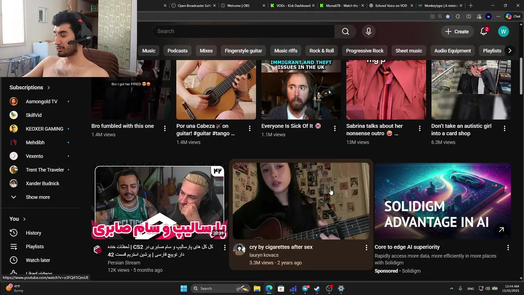Open Persian Stream CS2 video thumbnail

click(160, 201)
